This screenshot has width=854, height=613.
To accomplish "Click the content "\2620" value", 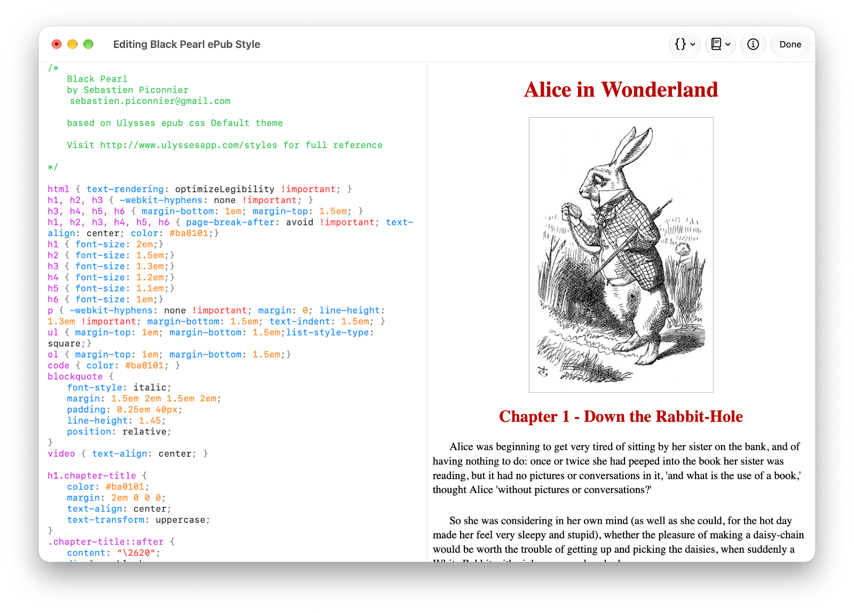I will [136, 553].
